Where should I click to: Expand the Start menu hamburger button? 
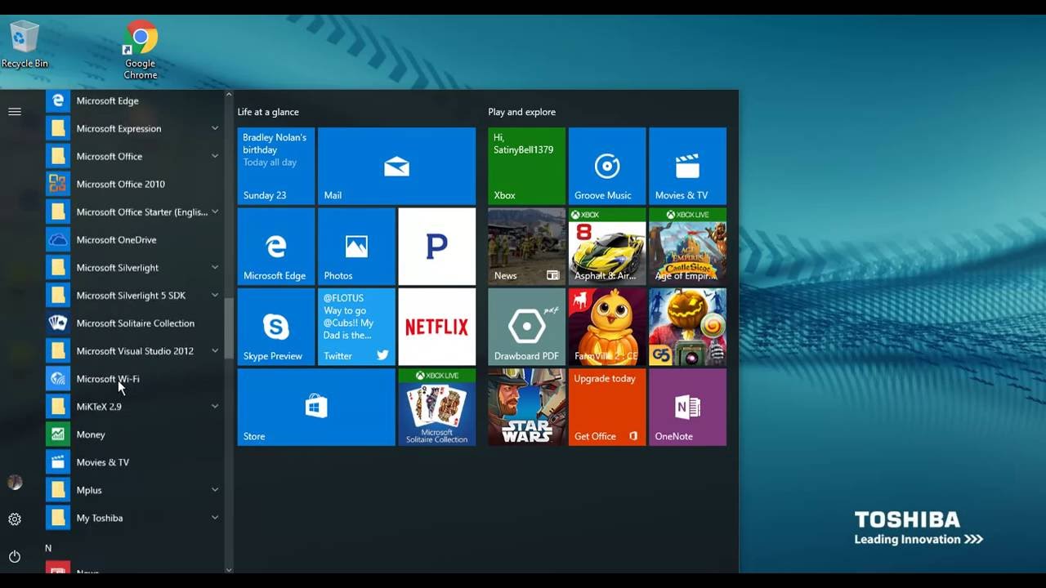point(15,111)
